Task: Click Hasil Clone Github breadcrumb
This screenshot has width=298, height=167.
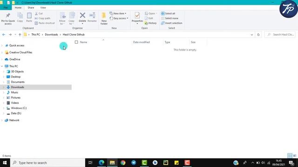Action: click(x=74, y=35)
